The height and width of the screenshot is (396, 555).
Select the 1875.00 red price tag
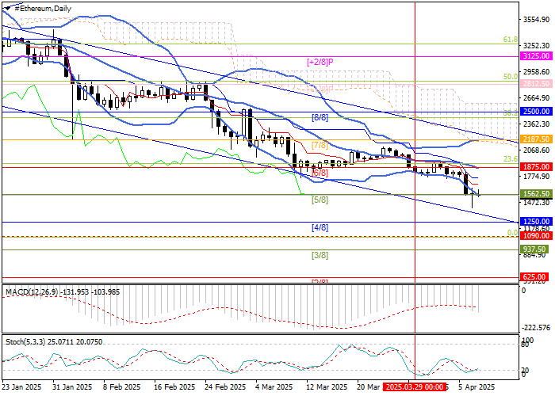click(536, 167)
